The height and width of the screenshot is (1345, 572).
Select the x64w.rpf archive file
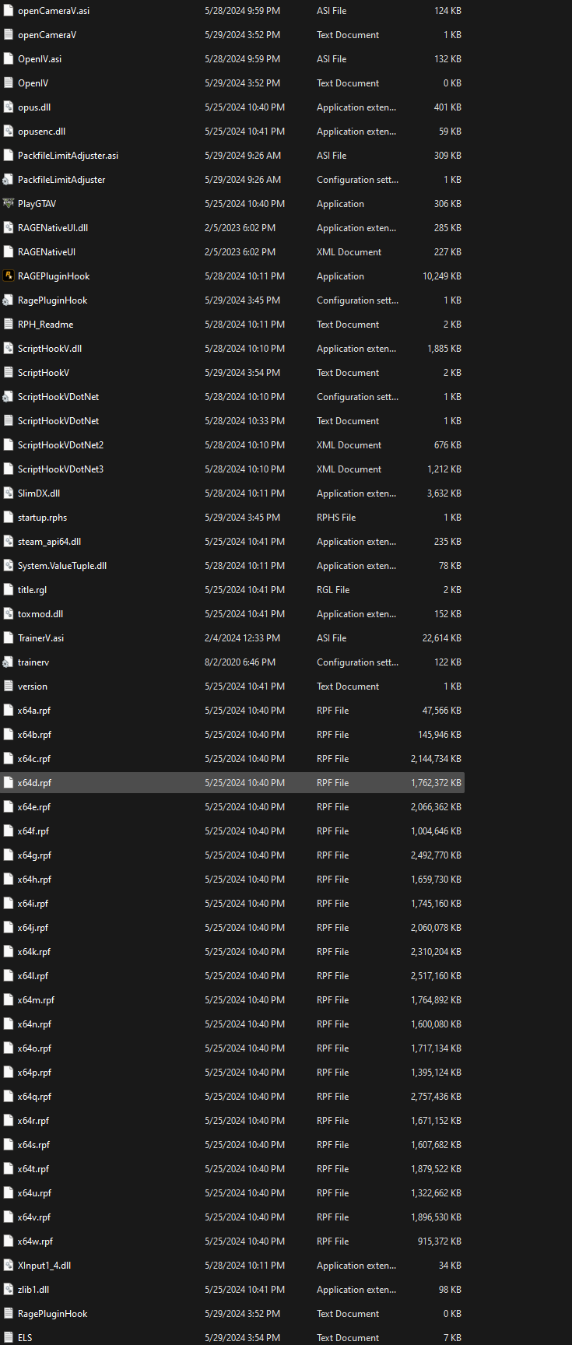(35, 1241)
